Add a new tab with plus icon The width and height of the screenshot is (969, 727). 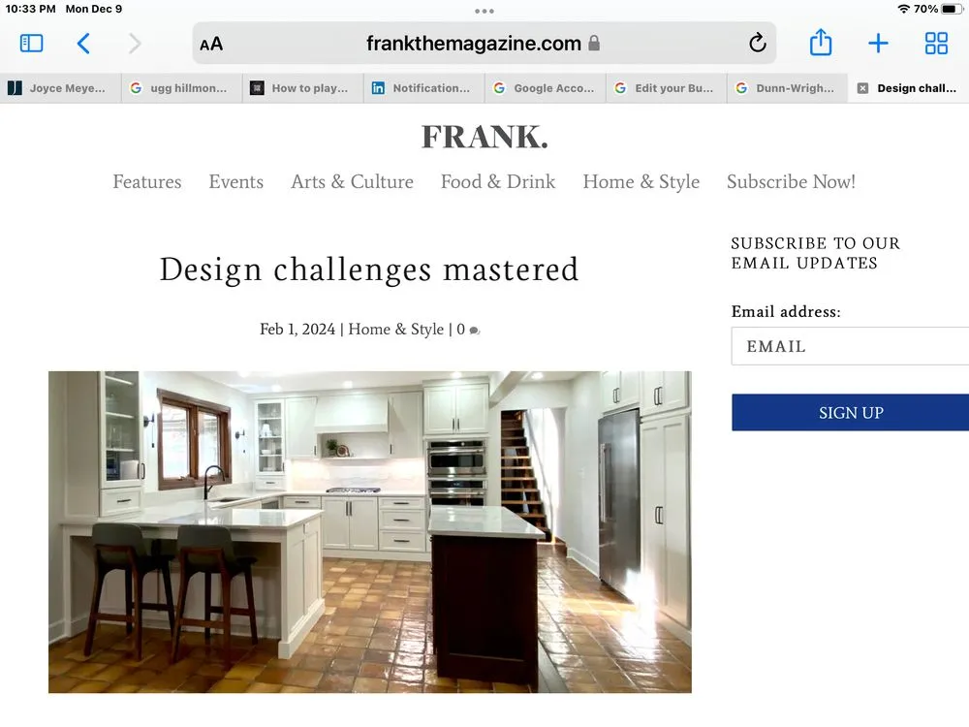(x=878, y=44)
